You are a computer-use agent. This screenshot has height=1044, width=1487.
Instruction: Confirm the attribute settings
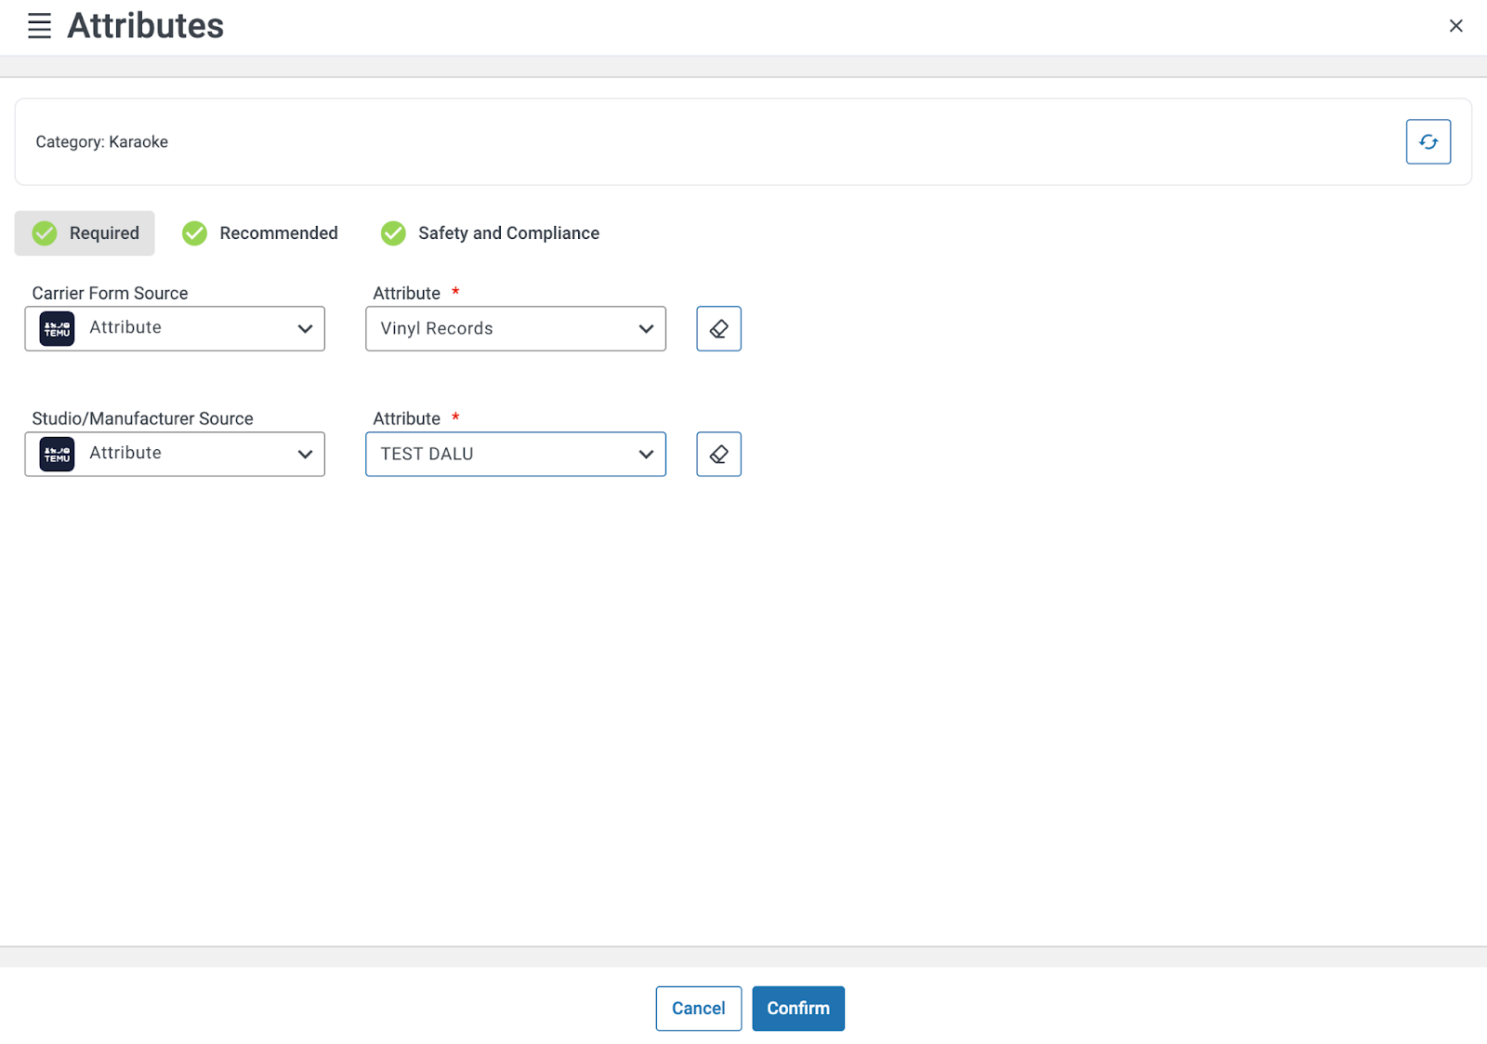pyautogui.click(x=798, y=1009)
